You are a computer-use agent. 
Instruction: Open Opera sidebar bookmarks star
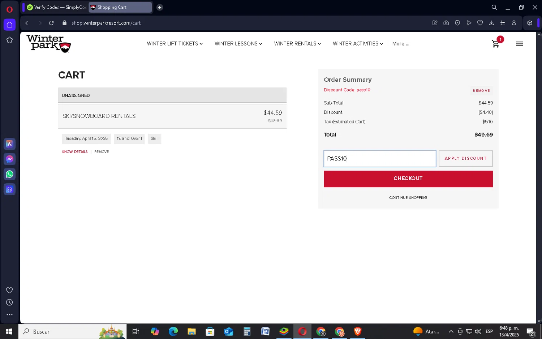pos(9,40)
